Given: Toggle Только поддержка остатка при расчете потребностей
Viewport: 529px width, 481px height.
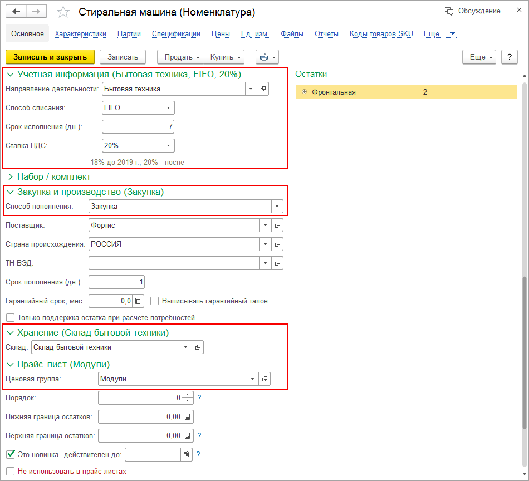Looking at the screenshot, I should click(11, 317).
